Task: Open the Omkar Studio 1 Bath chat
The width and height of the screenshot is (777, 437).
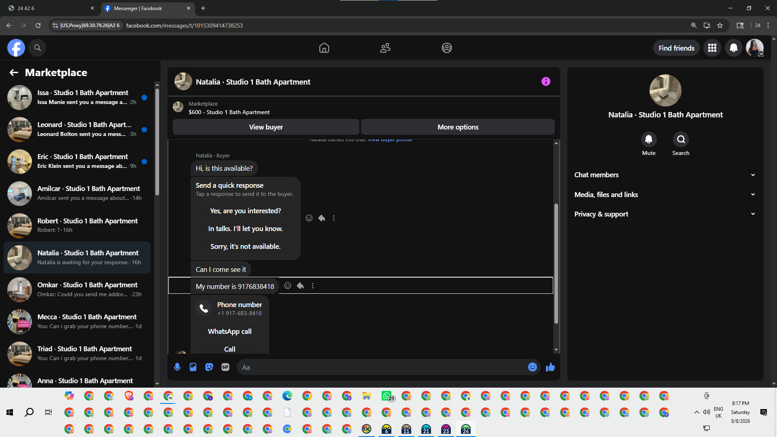Action: [77, 289]
